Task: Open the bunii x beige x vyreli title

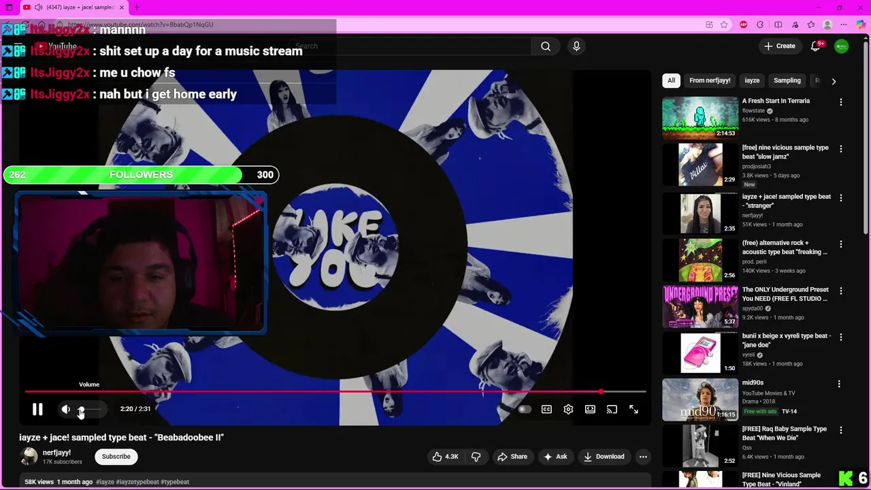Action: [786, 340]
